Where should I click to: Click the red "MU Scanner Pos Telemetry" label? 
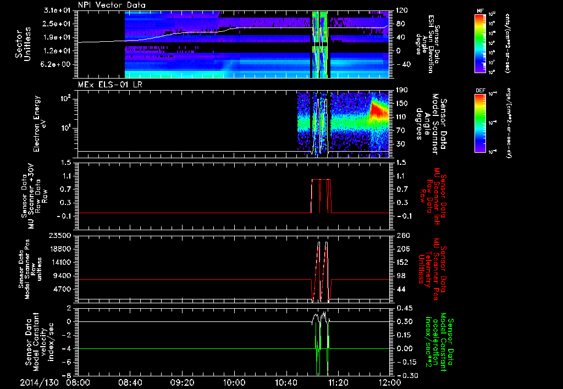click(431, 269)
